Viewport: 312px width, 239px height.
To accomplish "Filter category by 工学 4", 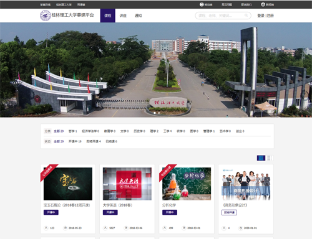I will coord(167,131).
